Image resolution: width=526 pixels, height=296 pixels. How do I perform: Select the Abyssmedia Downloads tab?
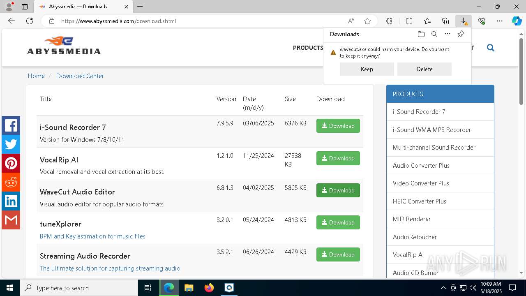tap(83, 7)
